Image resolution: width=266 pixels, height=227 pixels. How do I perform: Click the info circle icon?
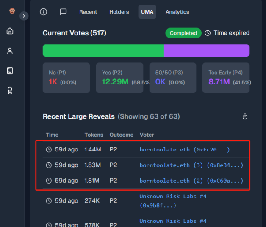click(x=44, y=12)
